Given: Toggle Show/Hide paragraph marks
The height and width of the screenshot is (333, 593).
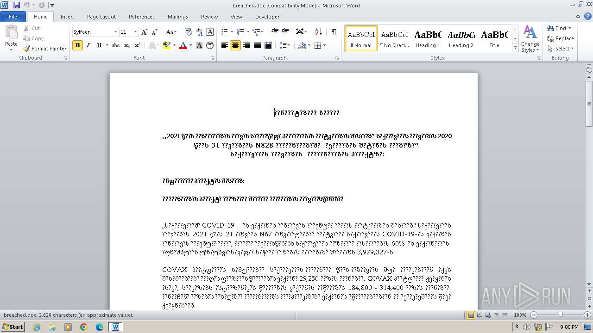Looking at the screenshot, I should click(334, 32).
